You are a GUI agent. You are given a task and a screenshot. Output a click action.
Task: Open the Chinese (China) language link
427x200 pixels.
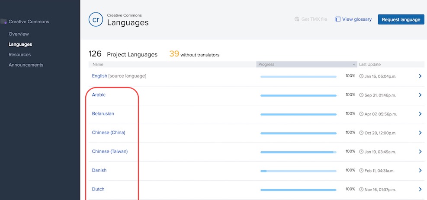(x=108, y=133)
